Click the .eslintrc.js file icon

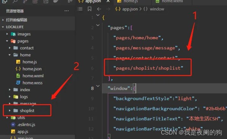(x=13, y=124)
